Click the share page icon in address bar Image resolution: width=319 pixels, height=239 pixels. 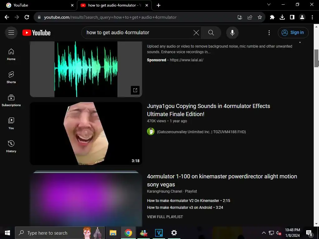pos(250,17)
